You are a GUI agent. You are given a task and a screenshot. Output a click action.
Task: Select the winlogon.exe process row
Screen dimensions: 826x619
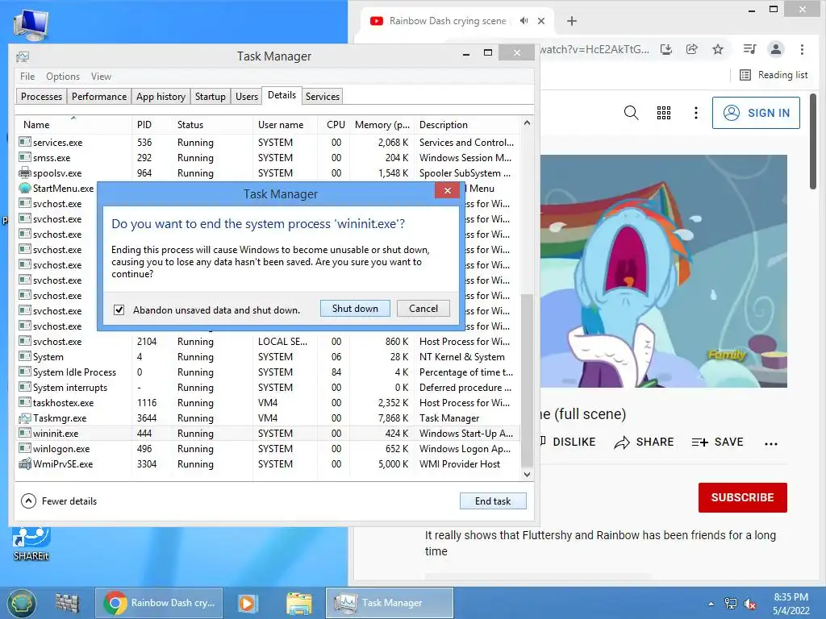pos(268,449)
